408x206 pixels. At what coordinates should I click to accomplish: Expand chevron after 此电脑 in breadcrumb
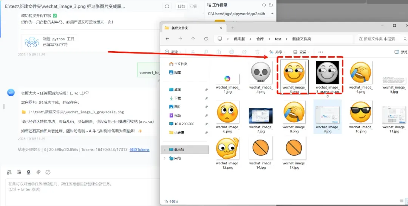250,39
